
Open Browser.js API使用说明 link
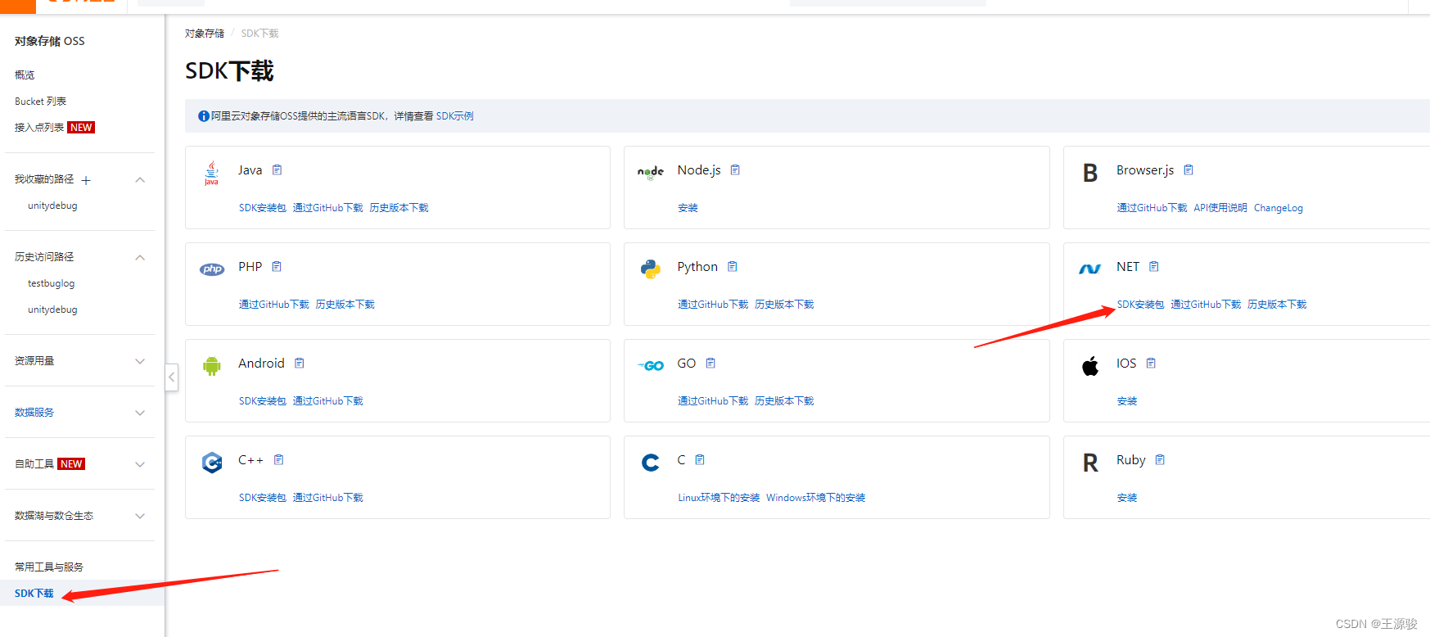(1220, 208)
